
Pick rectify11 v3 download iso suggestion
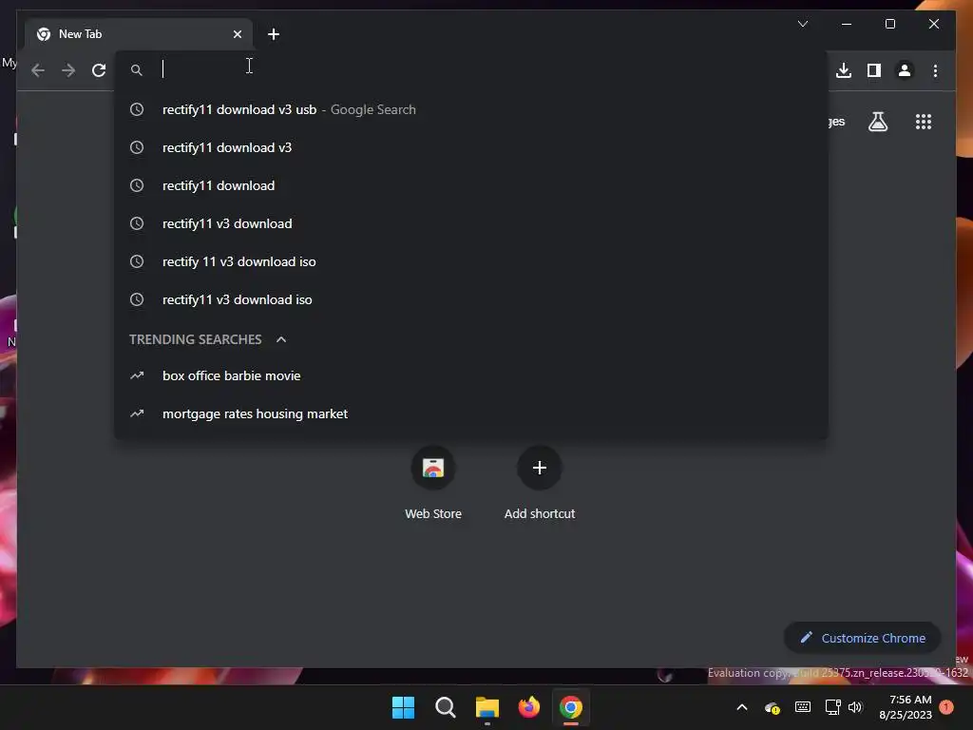(x=471, y=299)
